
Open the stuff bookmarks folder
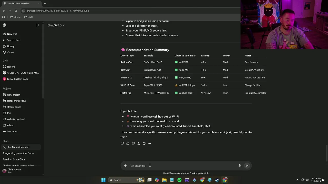point(28,17)
